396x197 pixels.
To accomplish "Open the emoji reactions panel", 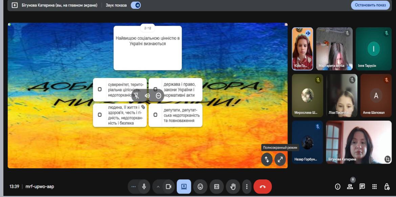I will pyautogui.click(x=200, y=187).
